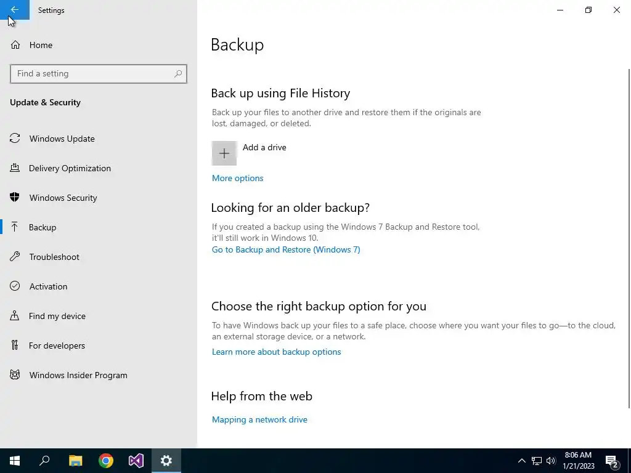Open File Explorer from the taskbar
This screenshot has width=631, height=473.
click(75, 461)
